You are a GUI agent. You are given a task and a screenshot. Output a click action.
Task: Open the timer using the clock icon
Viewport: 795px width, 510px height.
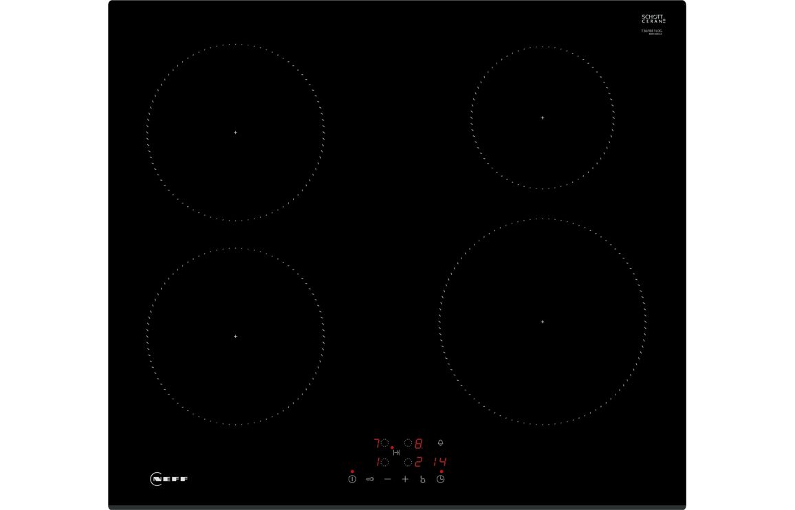tap(441, 479)
